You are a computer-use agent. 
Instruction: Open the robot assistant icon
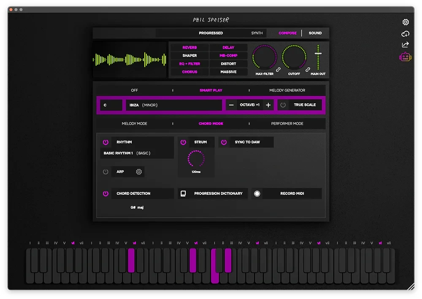pos(405,57)
